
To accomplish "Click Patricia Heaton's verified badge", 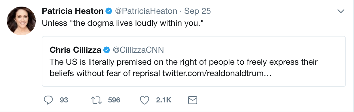I will click(109, 11).
